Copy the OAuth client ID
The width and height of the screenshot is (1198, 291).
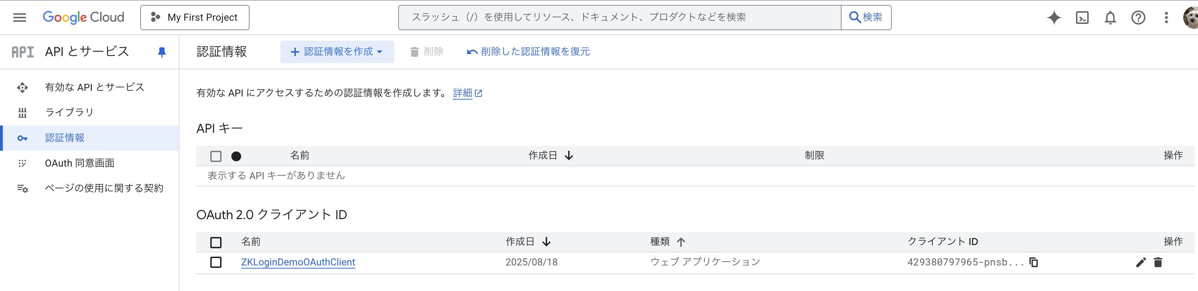pyautogui.click(x=1033, y=262)
